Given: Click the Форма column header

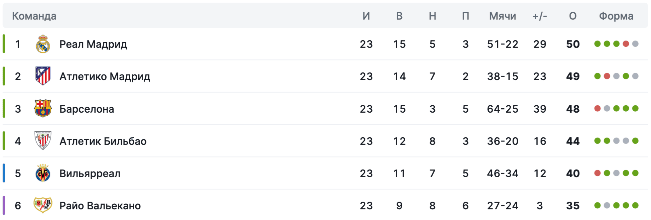Looking at the screenshot, I should pos(616,16).
